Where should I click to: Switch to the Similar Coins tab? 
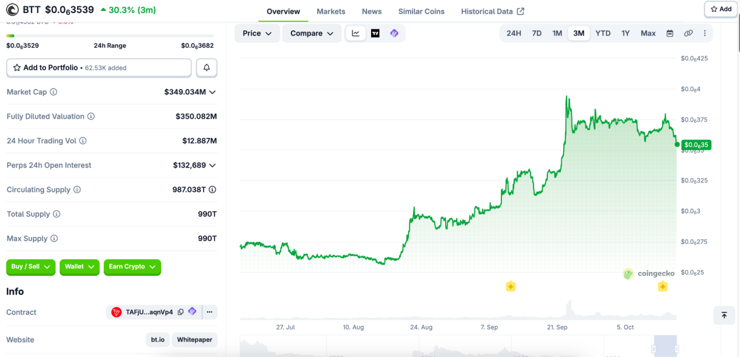coord(422,11)
